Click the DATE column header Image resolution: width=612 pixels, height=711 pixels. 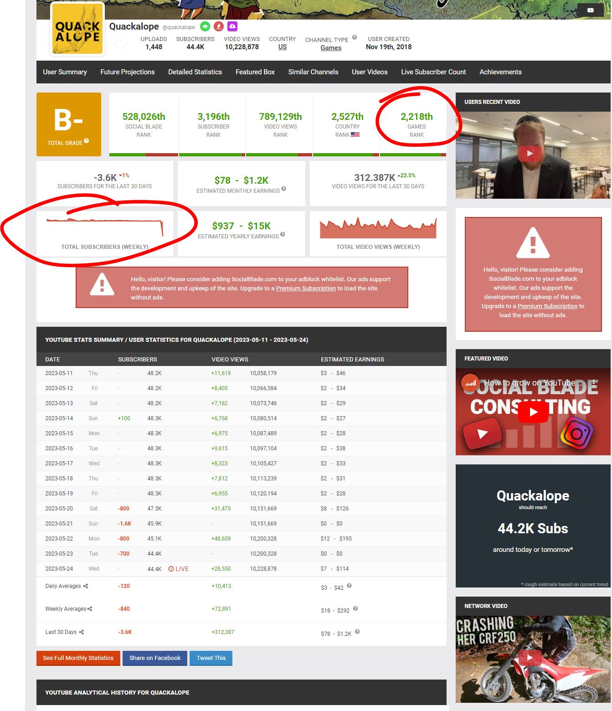(52, 360)
